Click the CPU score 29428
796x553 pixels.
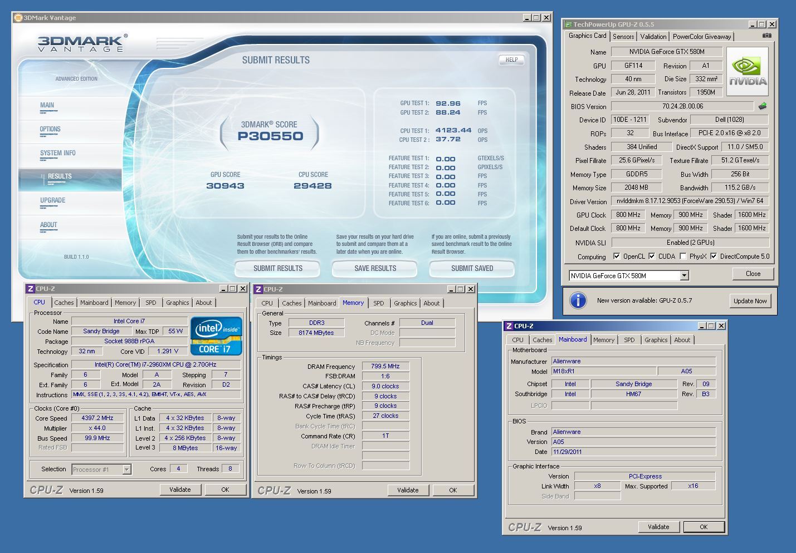[x=312, y=186]
